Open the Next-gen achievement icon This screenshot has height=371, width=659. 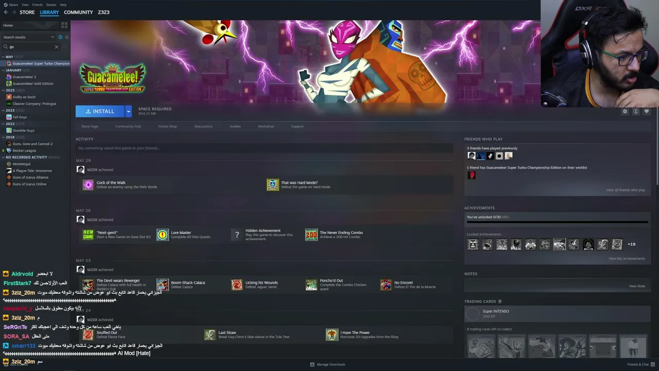(x=88, y=235)
